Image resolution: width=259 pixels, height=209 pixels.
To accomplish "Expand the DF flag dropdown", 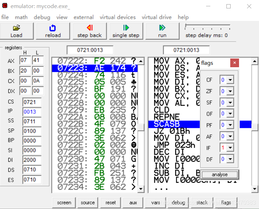I will click(230, 159).
